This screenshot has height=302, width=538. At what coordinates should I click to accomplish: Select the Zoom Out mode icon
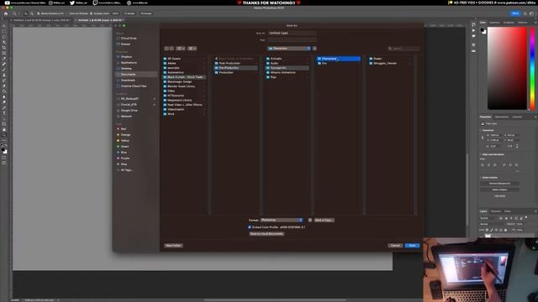point(32,13)
